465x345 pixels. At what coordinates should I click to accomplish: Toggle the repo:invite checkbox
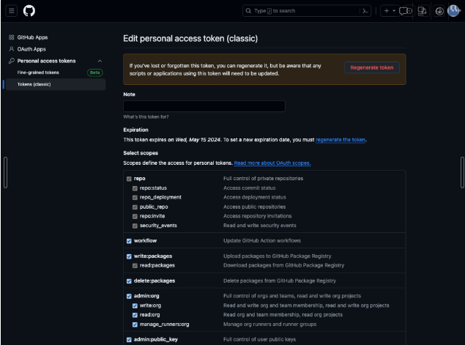pos(135,216)
